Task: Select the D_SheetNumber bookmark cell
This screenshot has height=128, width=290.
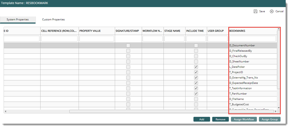Action: [x=253, y=61]
